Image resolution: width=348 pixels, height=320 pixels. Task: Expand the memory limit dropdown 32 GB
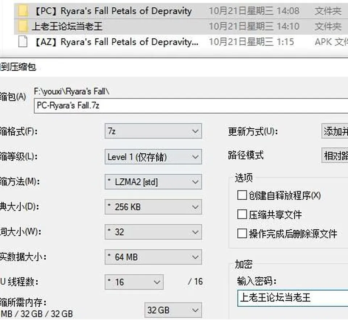173,310
